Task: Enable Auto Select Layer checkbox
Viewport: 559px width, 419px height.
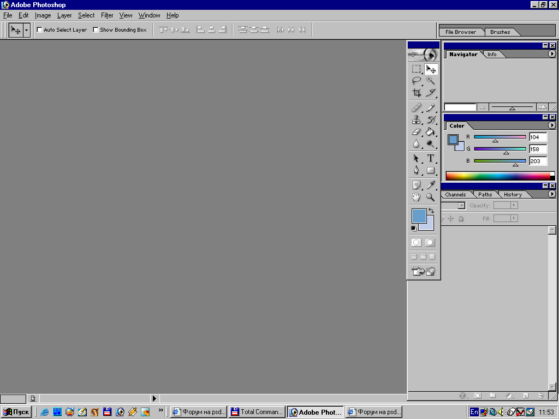Action: click(39, 30)
